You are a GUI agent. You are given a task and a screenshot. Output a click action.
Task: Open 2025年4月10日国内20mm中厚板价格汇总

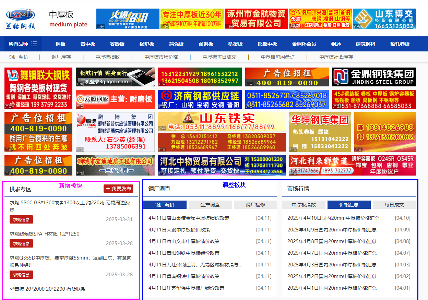[333, 218]
